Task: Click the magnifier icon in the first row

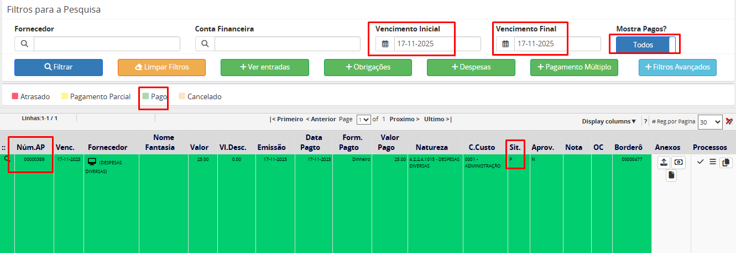Action: 7,159
